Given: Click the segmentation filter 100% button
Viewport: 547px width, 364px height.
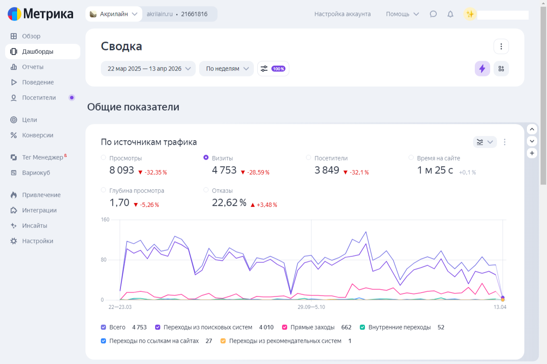Looking at the screenshot, I should (273, 69).
